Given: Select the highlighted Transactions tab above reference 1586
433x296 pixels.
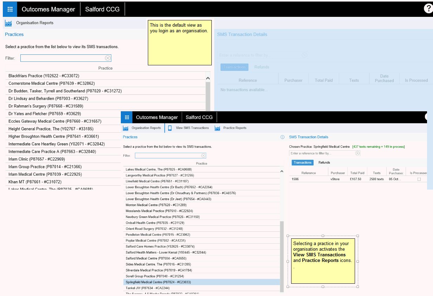Looking at the screenshot, I should click(x=302, y=163).
